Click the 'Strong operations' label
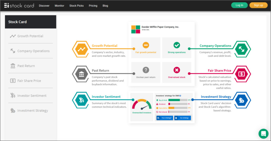271x141 pixels. (177, 52)
